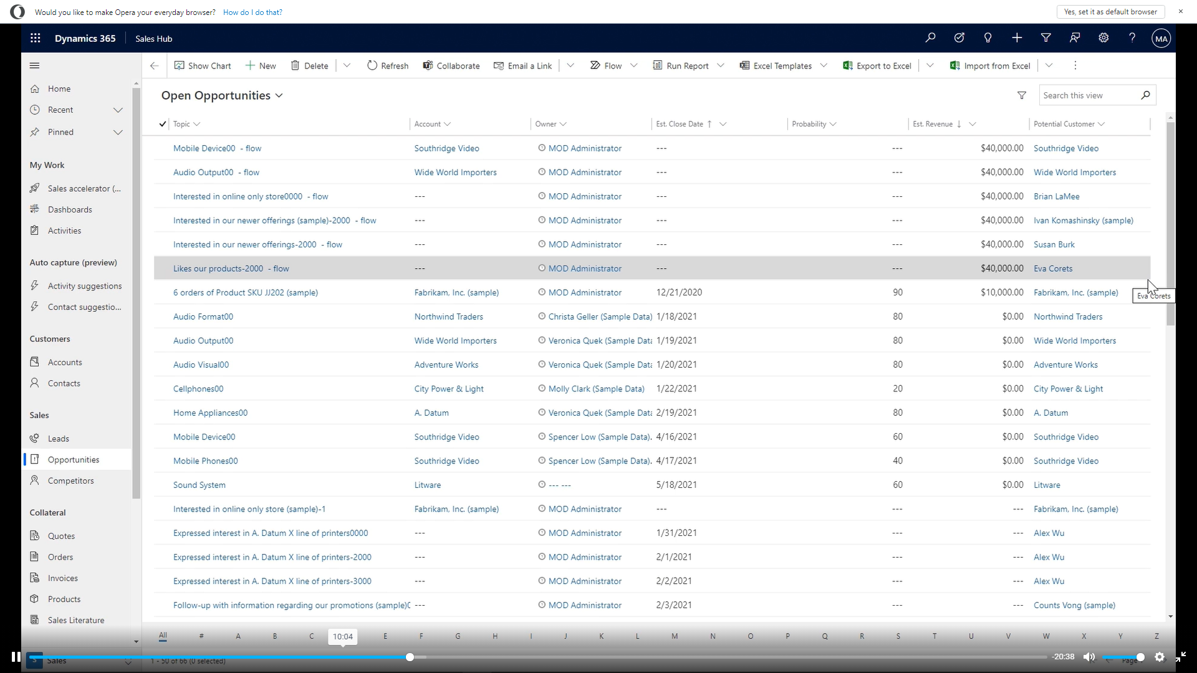Click 'Yes, set it as default browser'
Screen dimensions: 1197x673
tap(1110, 12)
